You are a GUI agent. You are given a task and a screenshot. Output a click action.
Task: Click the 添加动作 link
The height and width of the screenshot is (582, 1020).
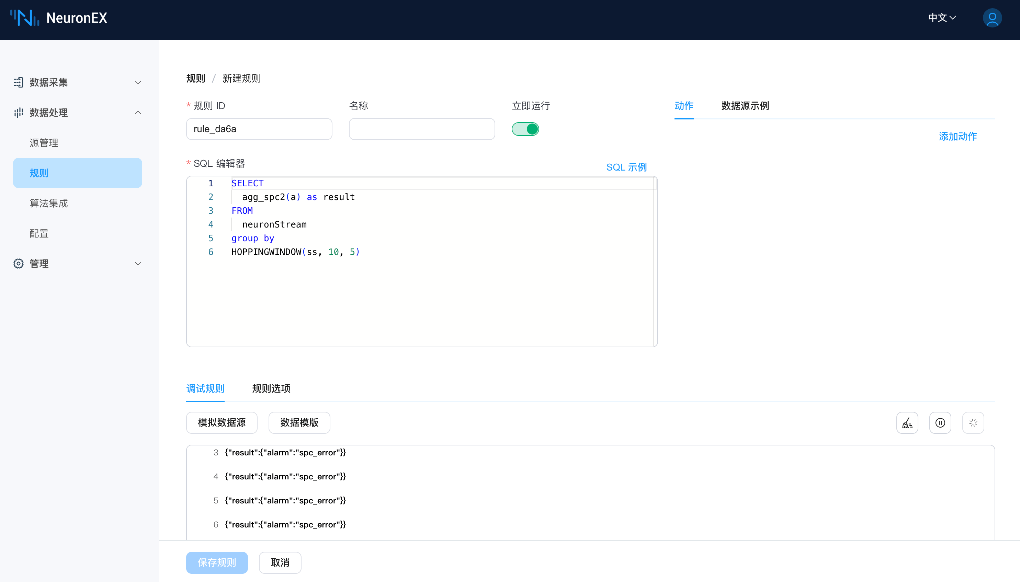click(957, 137)
